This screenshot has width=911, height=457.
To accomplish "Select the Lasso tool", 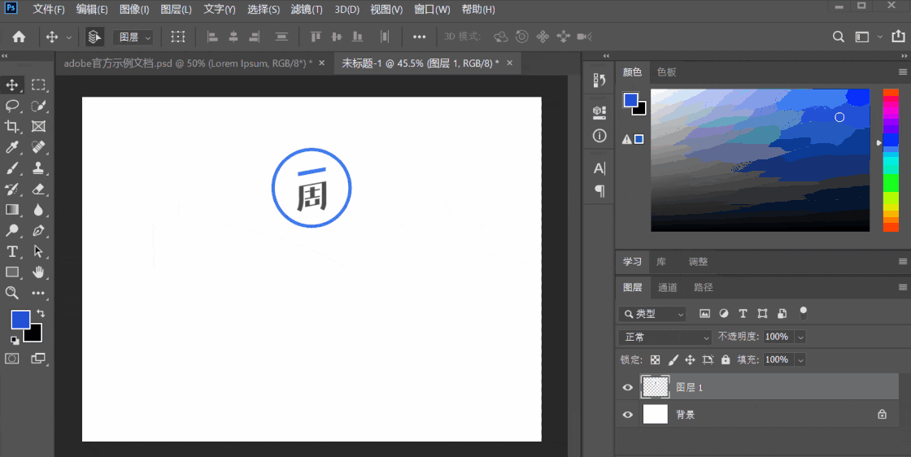I will pyautogui.click(x=11, y=106).
